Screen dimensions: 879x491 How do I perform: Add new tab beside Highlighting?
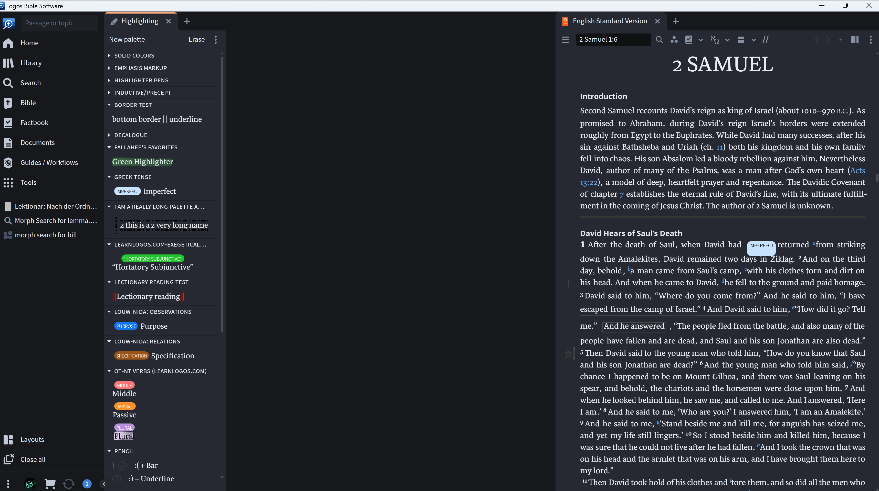point(187,21)
